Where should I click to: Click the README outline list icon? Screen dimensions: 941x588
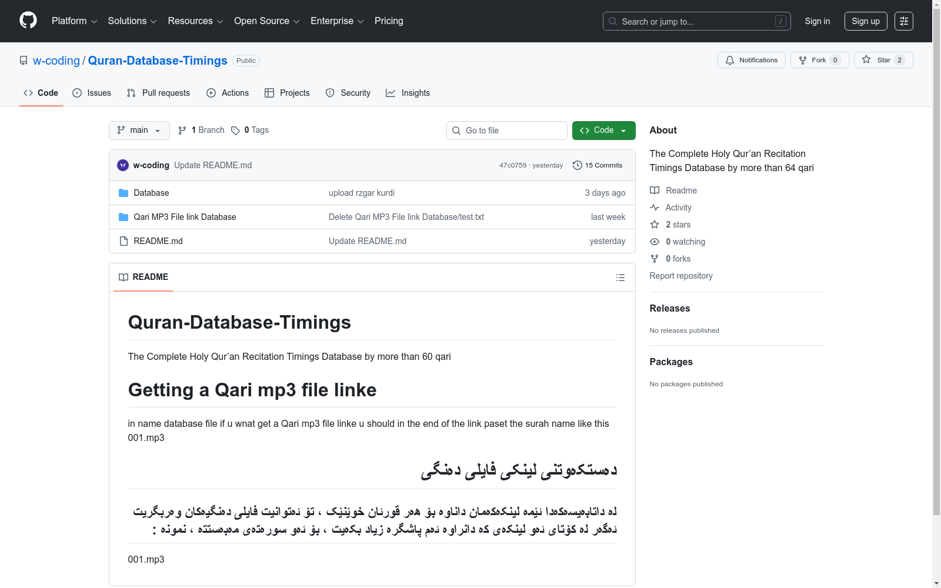[620, 278]
